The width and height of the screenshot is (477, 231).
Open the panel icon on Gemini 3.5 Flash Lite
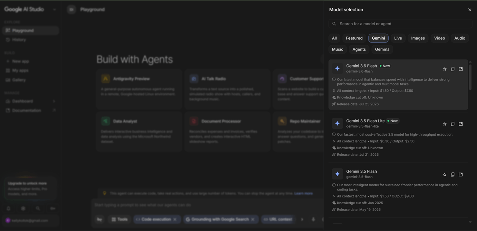click(x=461, y=124)
